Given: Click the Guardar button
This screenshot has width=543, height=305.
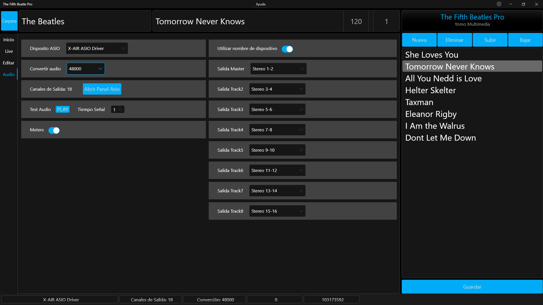Looking at the screenshot, I should click(x=472, y=287).
